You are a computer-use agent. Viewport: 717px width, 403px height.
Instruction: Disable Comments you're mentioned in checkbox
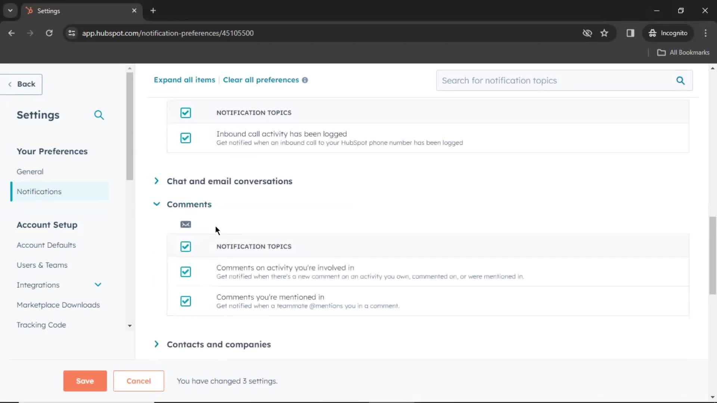(x=186, y=301)
